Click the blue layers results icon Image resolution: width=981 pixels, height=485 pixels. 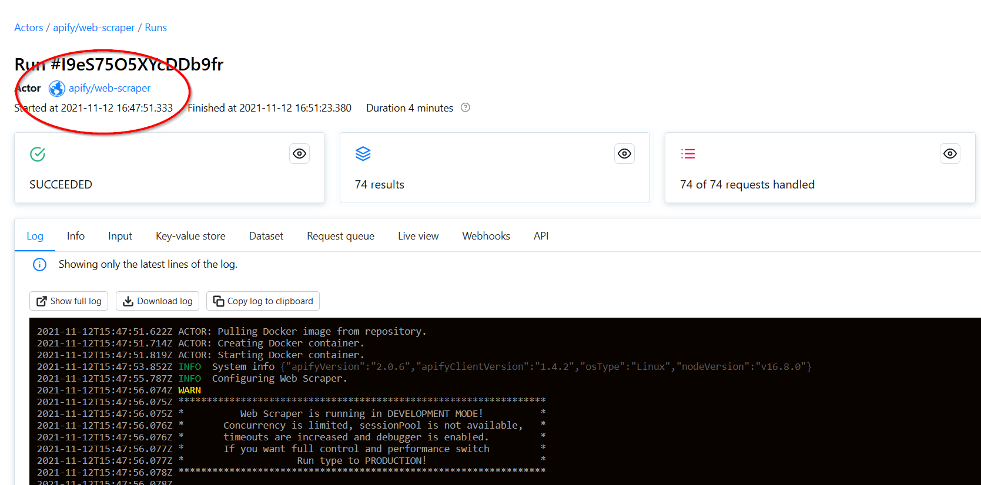point(363,154)
